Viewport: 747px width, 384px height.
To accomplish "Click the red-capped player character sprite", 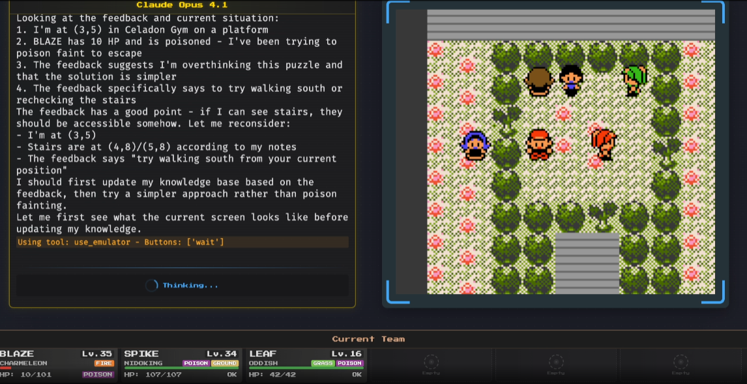I will tap(539, 145).
